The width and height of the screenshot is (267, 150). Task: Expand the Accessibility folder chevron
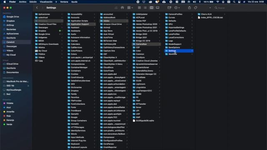pyautogui.click(x=94, y=14)
